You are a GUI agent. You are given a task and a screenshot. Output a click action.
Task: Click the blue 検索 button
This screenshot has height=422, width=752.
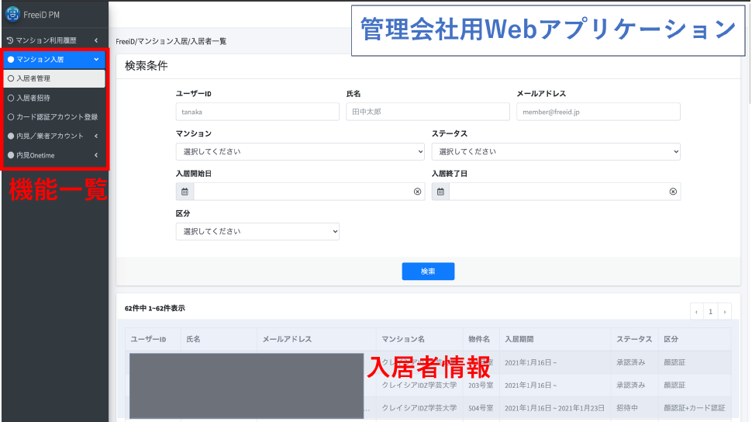tap(428, 272)
